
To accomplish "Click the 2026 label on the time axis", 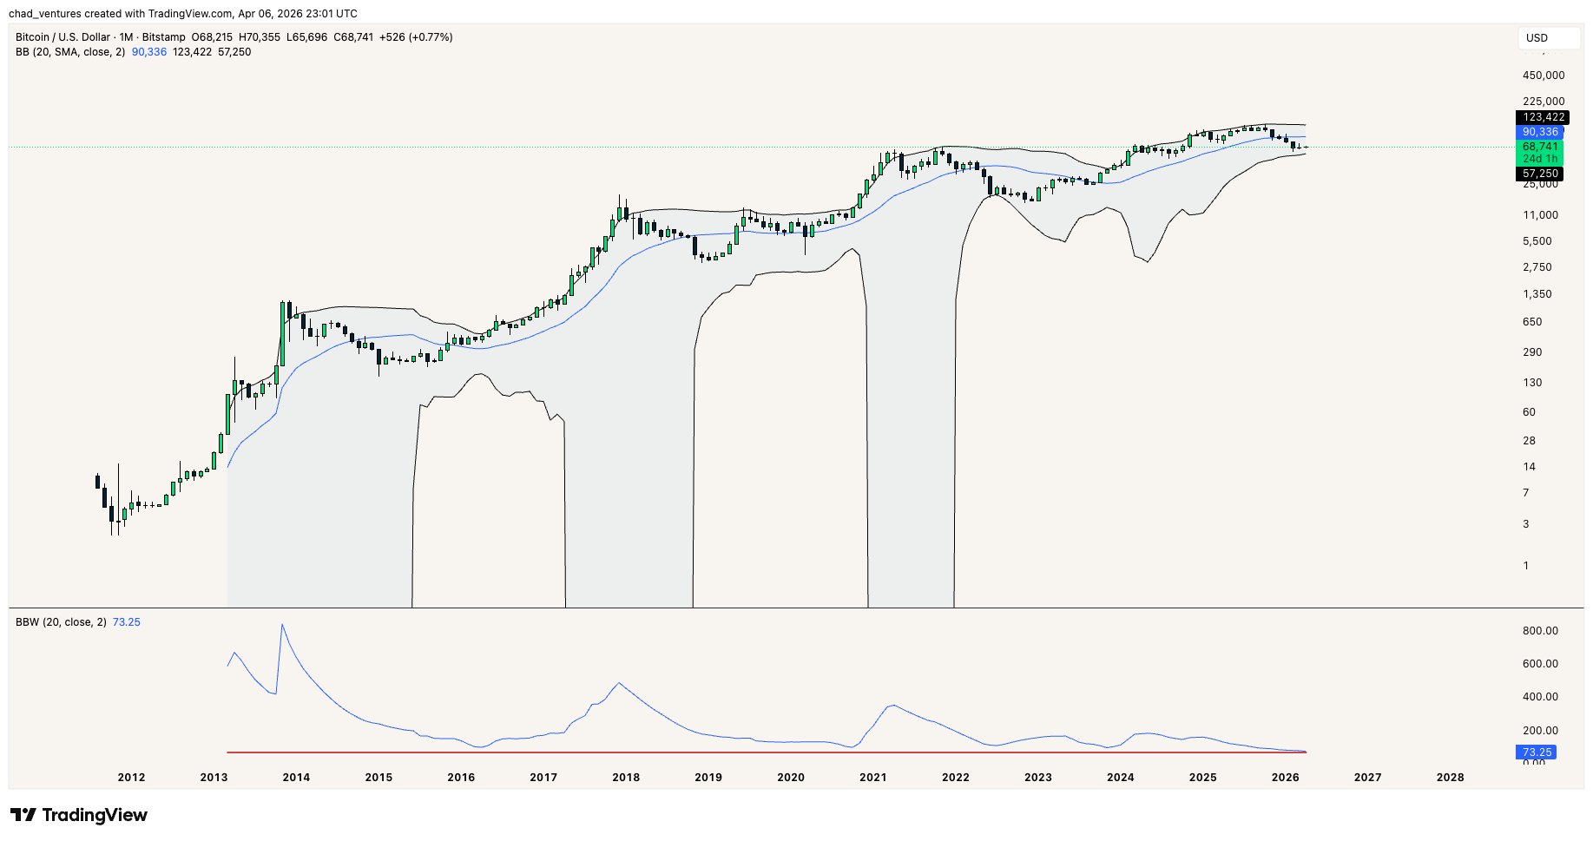I will point(1286,778).
